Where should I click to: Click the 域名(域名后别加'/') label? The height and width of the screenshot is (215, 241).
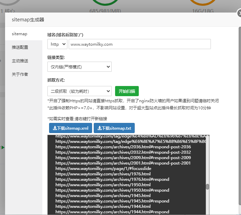(65, 35)
